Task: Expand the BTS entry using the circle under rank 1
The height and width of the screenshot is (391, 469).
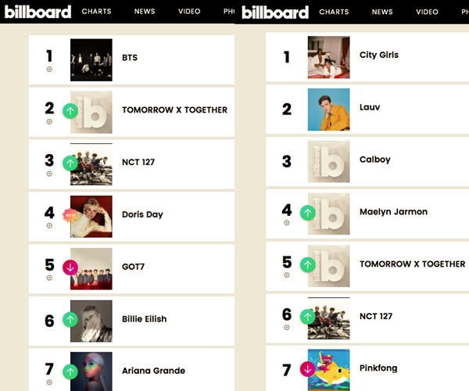Action: 49,69
